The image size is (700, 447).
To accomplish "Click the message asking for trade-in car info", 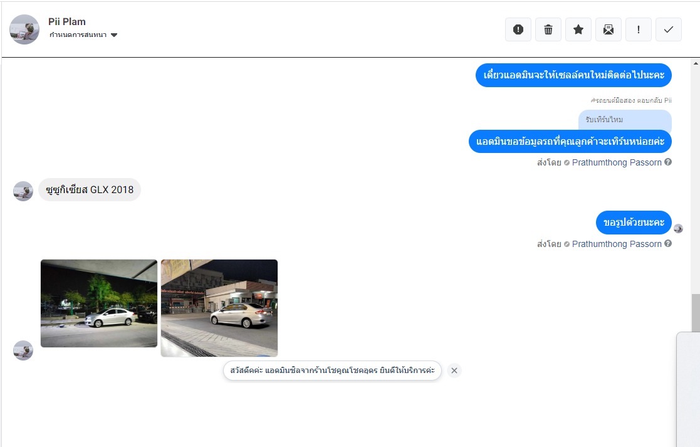I will tap(570, 142).
